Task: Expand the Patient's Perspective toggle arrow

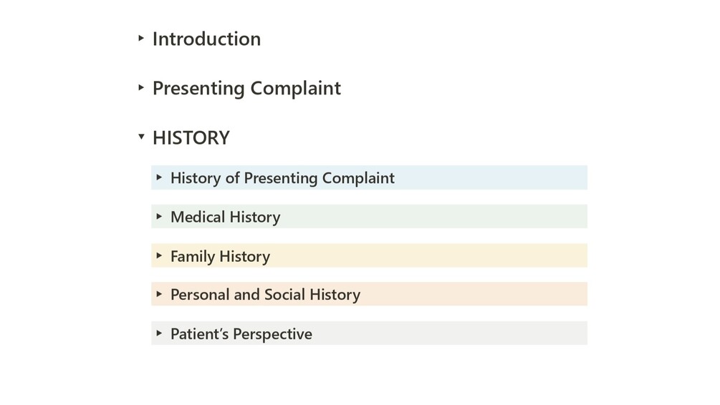Action: [159, 333]
